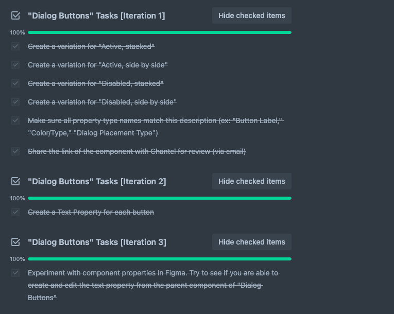394x314 pixels.
Task: Uncheck "Active, side by side" variation item
Action: (15, 65)
